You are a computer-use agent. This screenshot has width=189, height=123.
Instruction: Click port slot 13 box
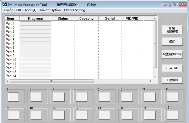pyautogui.click(x=104, y=115)
